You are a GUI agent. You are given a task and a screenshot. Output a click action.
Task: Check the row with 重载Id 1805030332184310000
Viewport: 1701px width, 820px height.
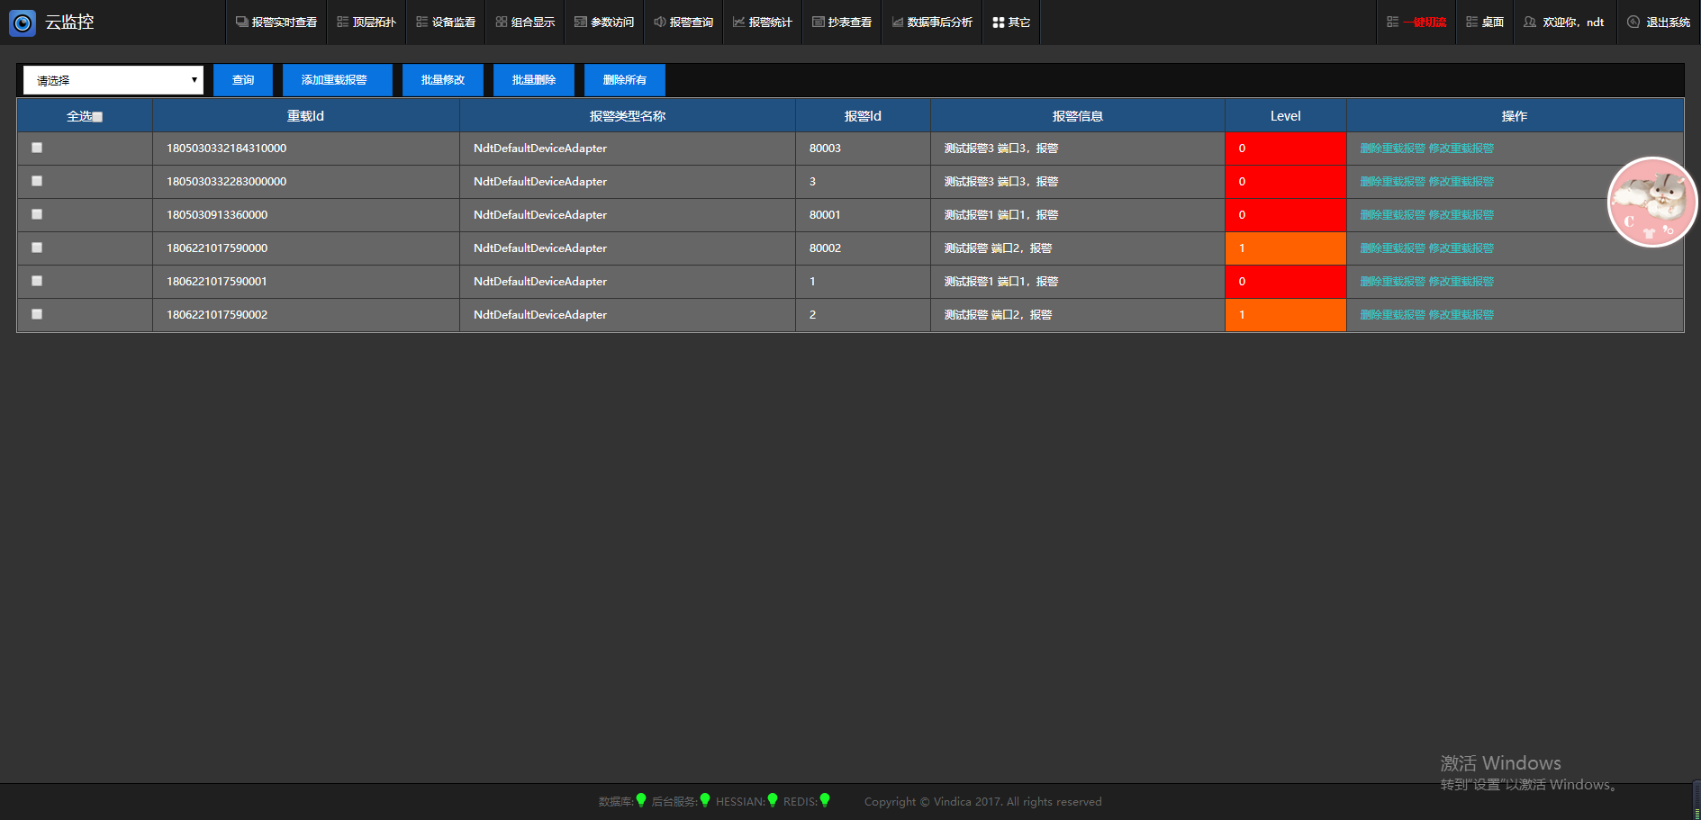[x=37, y=148]
